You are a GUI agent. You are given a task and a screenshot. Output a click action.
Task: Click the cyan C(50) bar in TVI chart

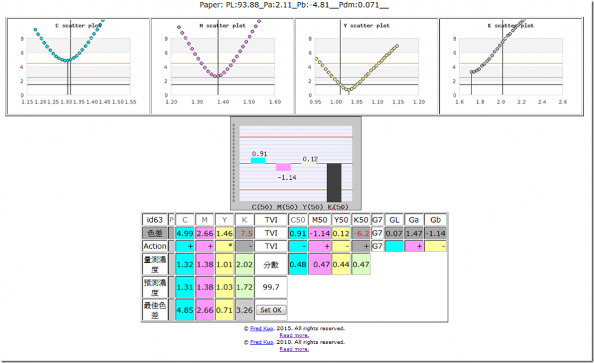[x=258, y=161]
